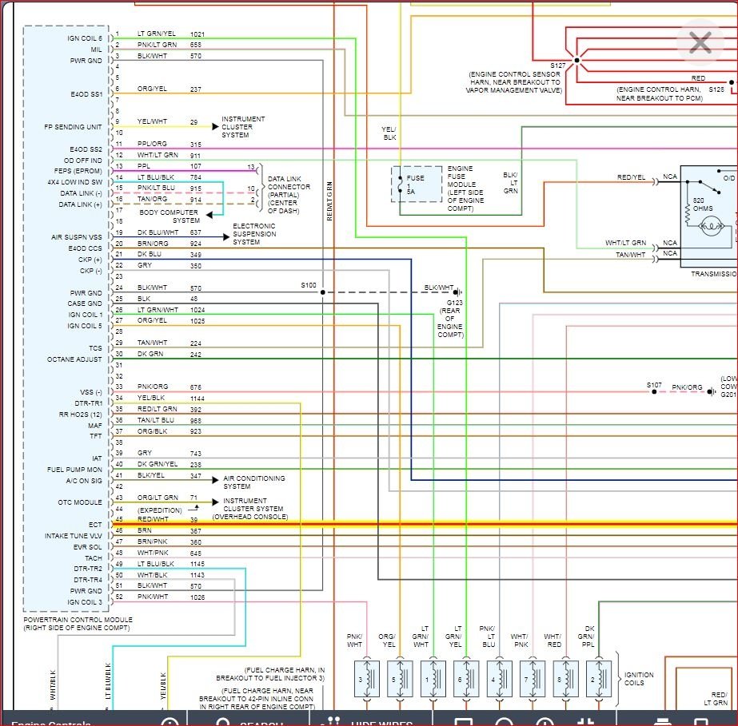The image size is (738, 726).
Task: Click the G123 ground symbol
Action: tap(457, 292)
